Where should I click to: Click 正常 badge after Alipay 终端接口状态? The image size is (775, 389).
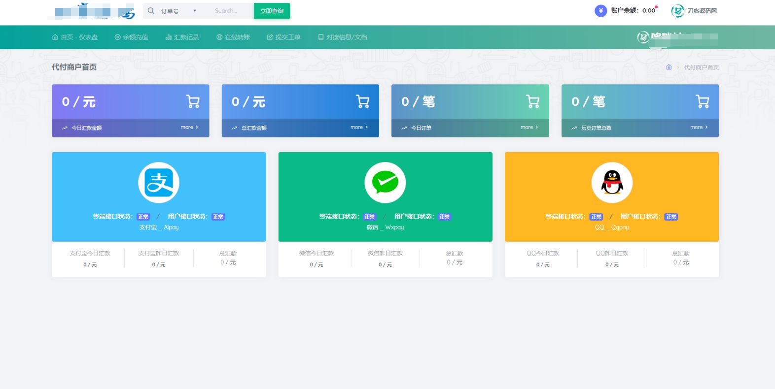pos(143,217)
